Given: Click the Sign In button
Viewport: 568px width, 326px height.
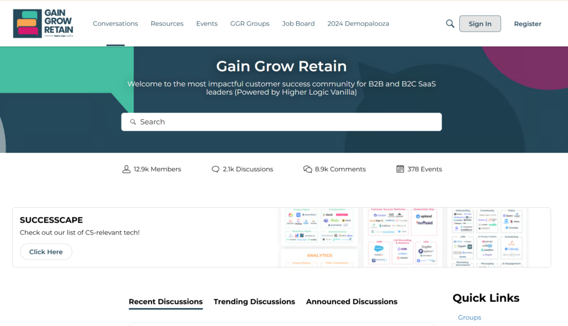Looking at the screenshot, I should tap(480, 23).
